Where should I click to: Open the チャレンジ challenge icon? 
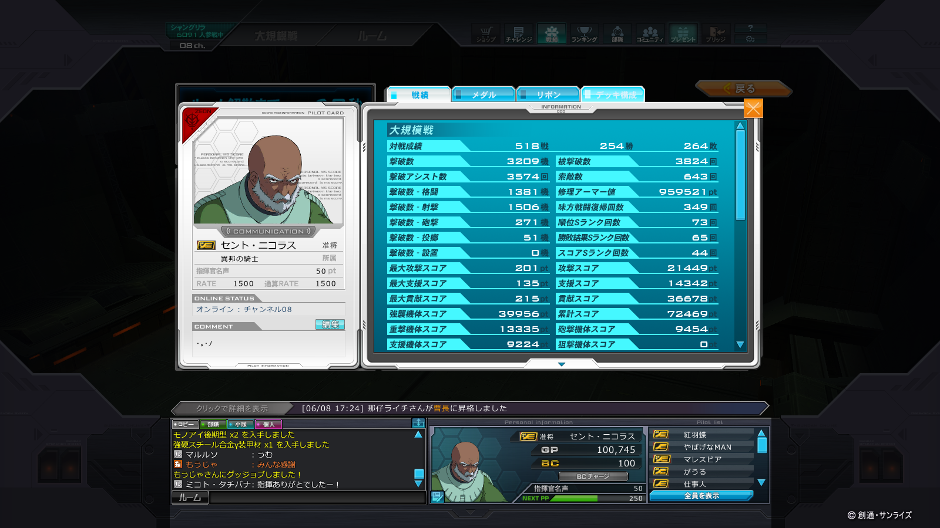point(518,34)
